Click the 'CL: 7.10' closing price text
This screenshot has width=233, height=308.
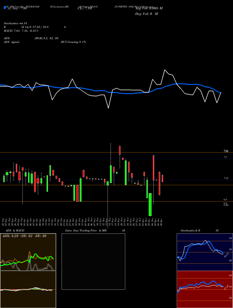(x=85, y=8)
